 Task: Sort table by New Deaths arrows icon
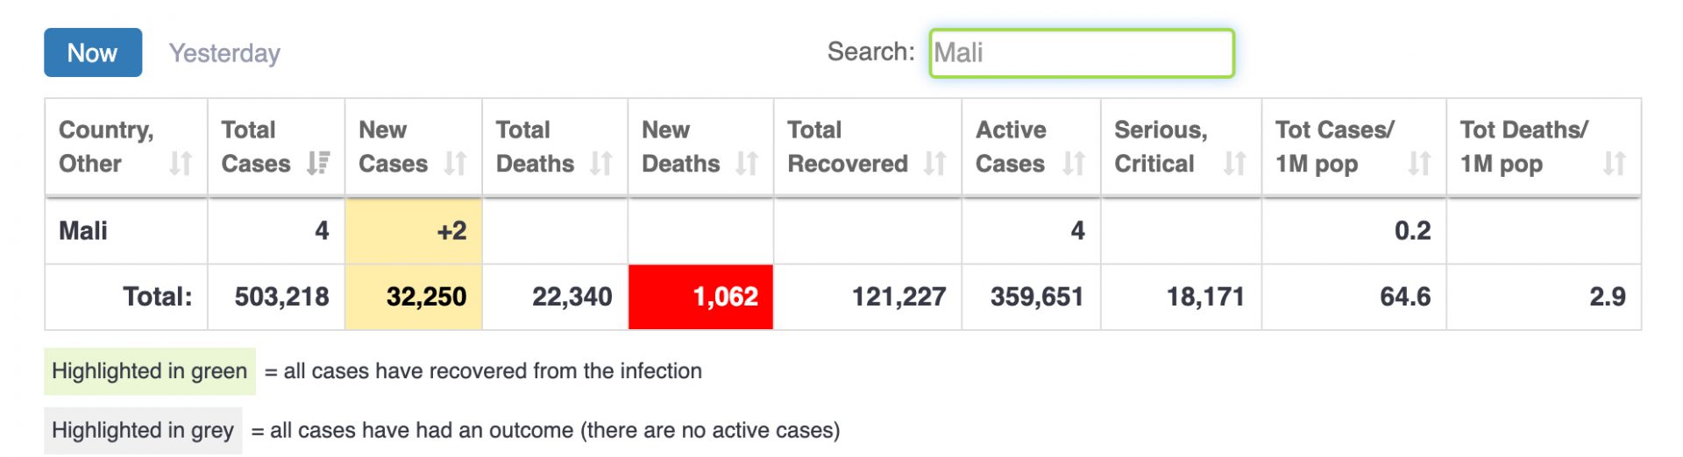[747, 164]
